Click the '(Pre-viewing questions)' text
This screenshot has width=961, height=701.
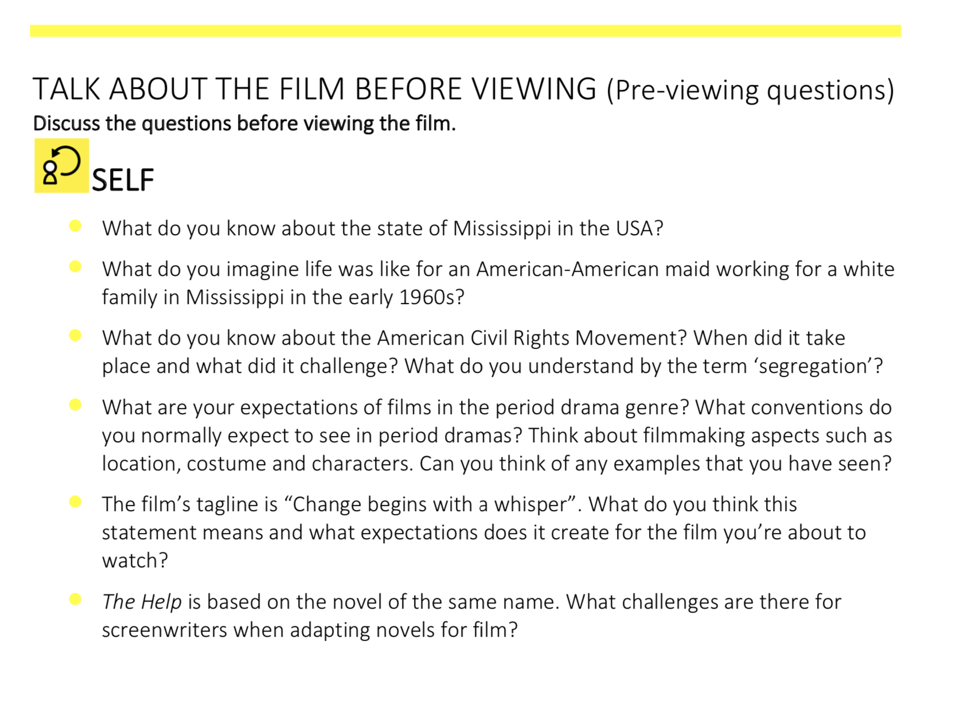click(751, 90)
